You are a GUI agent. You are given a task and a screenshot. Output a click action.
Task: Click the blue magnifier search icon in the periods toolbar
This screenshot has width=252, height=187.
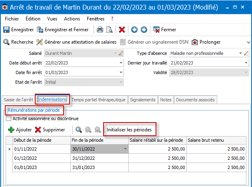pos(79,130)
